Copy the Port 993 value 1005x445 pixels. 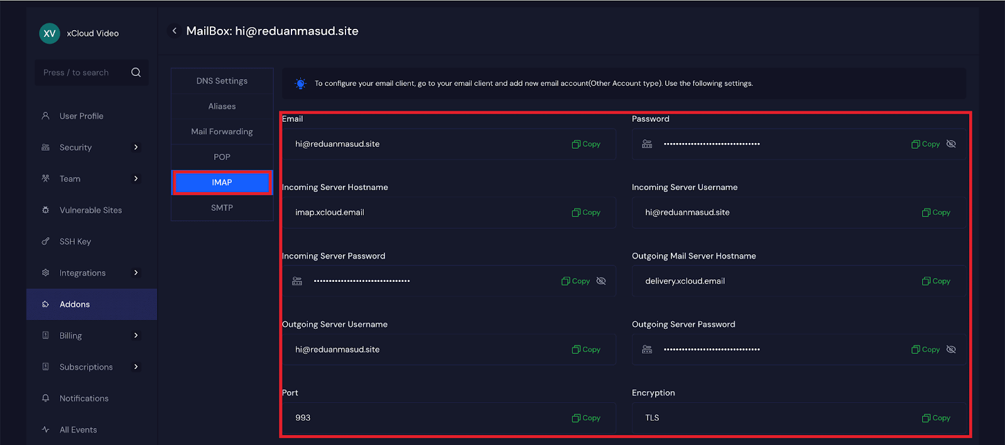586,418
